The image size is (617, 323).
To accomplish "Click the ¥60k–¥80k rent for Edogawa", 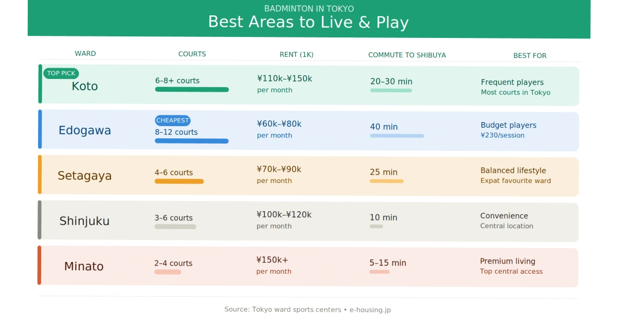I will click(x=279, y=124).
